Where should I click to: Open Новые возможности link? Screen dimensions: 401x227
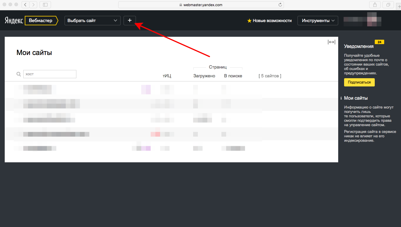pos(272,21)
